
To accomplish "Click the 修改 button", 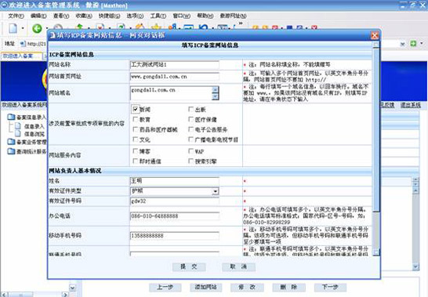I will (x=247, y=287).
